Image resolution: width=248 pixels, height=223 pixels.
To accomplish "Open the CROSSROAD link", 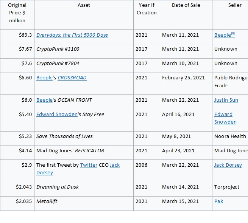I will pyautogui.click(x=72, y=78).
